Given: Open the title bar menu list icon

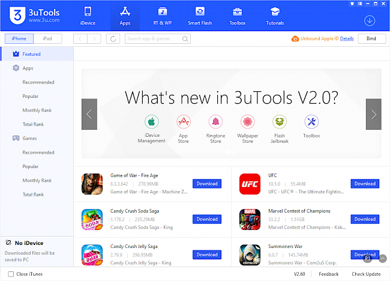Looking at the screenshot, I should coord(360,4).
